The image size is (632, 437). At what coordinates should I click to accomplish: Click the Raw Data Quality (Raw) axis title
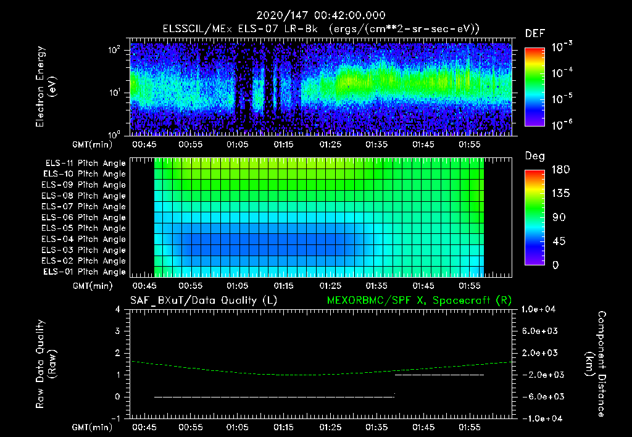pos(45,364)
